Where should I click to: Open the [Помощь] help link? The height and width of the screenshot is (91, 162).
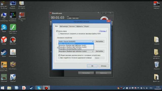(103, 31)
